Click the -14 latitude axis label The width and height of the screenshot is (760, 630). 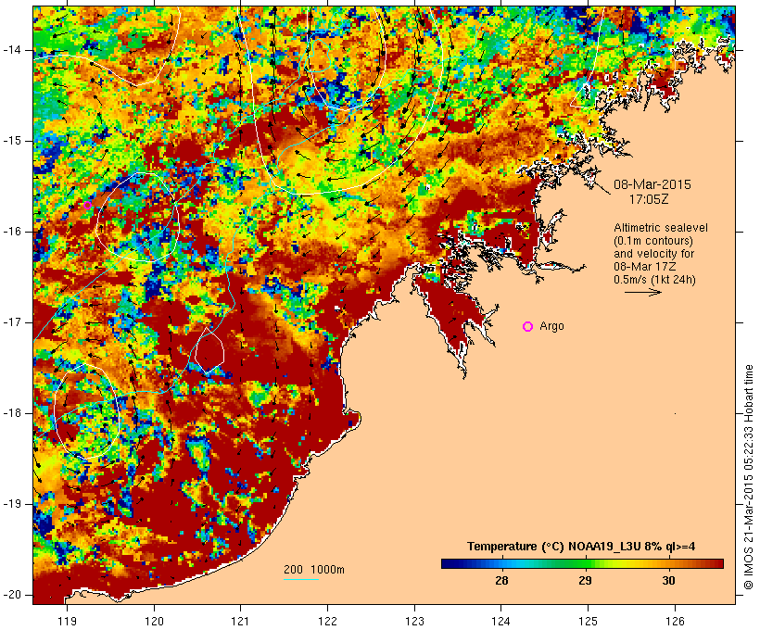(x=12, y=50)
